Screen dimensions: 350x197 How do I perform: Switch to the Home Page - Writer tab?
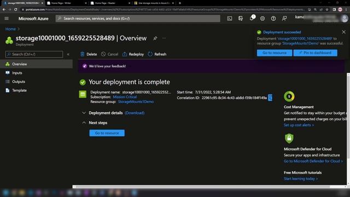click(67, 3)
